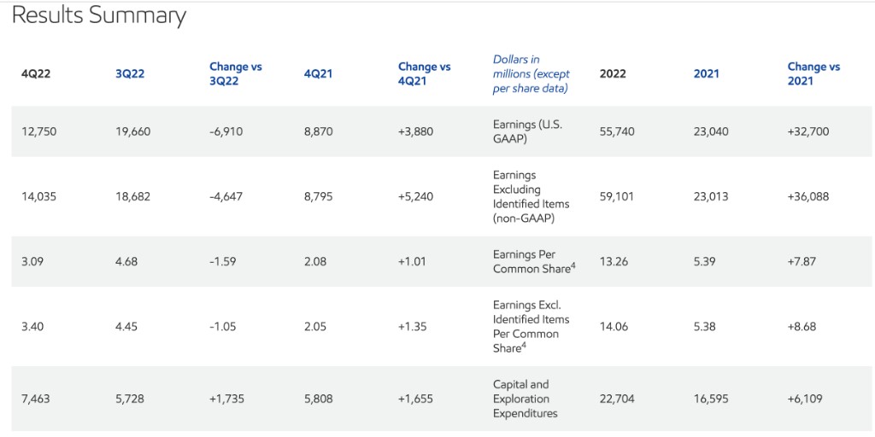This screenshot has height=437, width=875.
Task: Select the -6,910 change value
Action: 226,131
